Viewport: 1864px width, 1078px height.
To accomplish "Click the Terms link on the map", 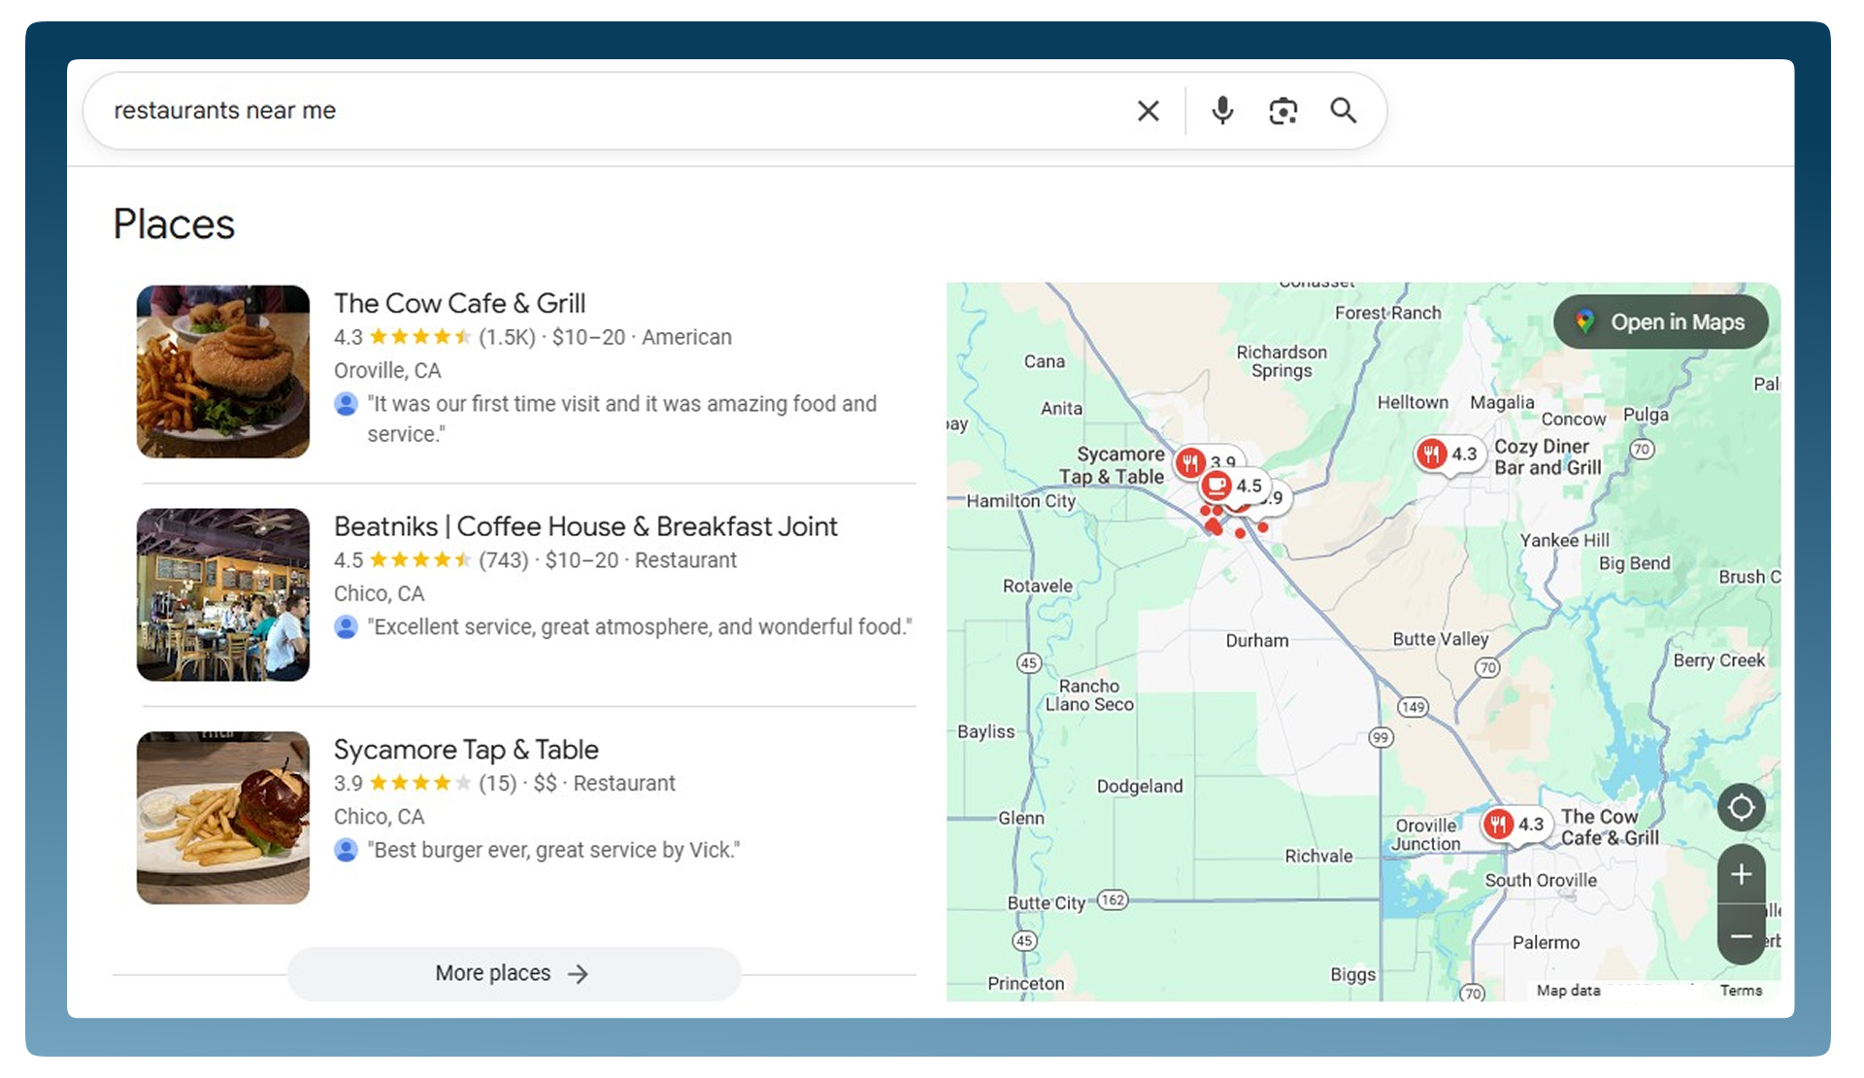I will (1741, 991).
